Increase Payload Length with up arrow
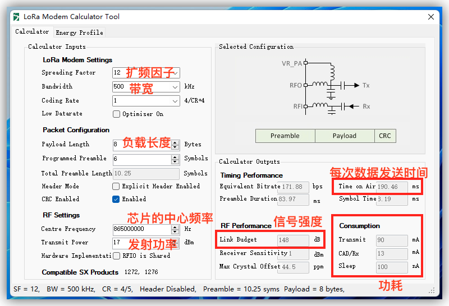Screen dimensions: 449x306 click(x=175, y=142)
